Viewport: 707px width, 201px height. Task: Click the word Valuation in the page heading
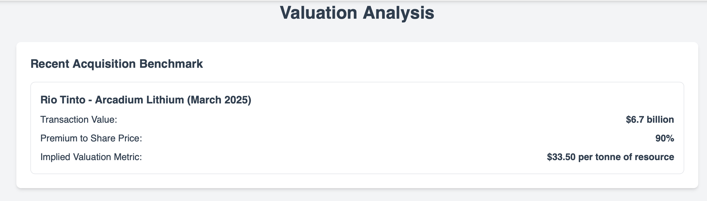click(318, 13)
